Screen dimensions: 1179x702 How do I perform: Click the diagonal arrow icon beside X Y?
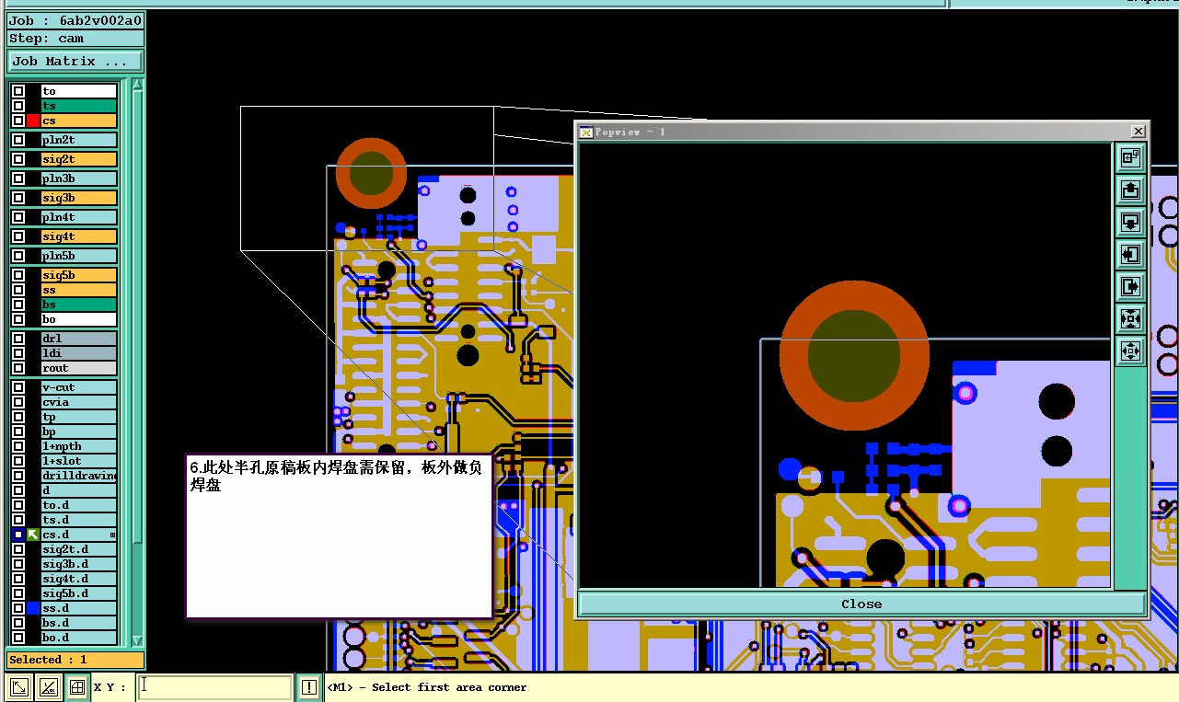19,686
